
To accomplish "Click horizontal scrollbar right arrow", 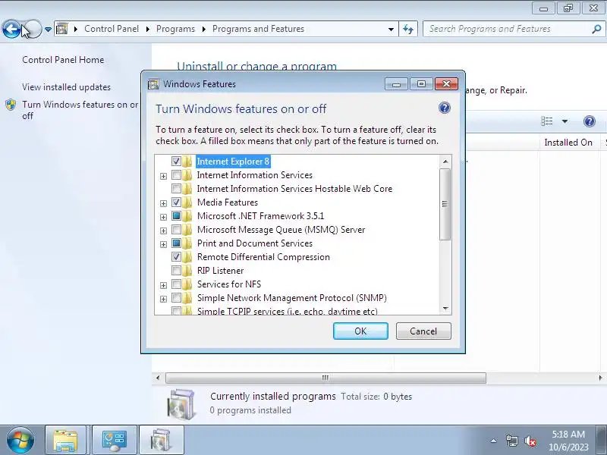I will 600,378.
